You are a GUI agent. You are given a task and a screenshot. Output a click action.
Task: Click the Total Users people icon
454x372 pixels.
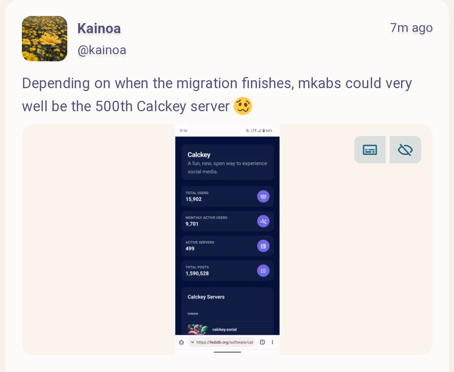(263, 196)
